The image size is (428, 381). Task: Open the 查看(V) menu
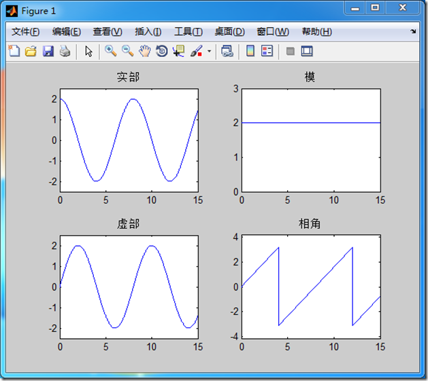[x=108, y=32]
